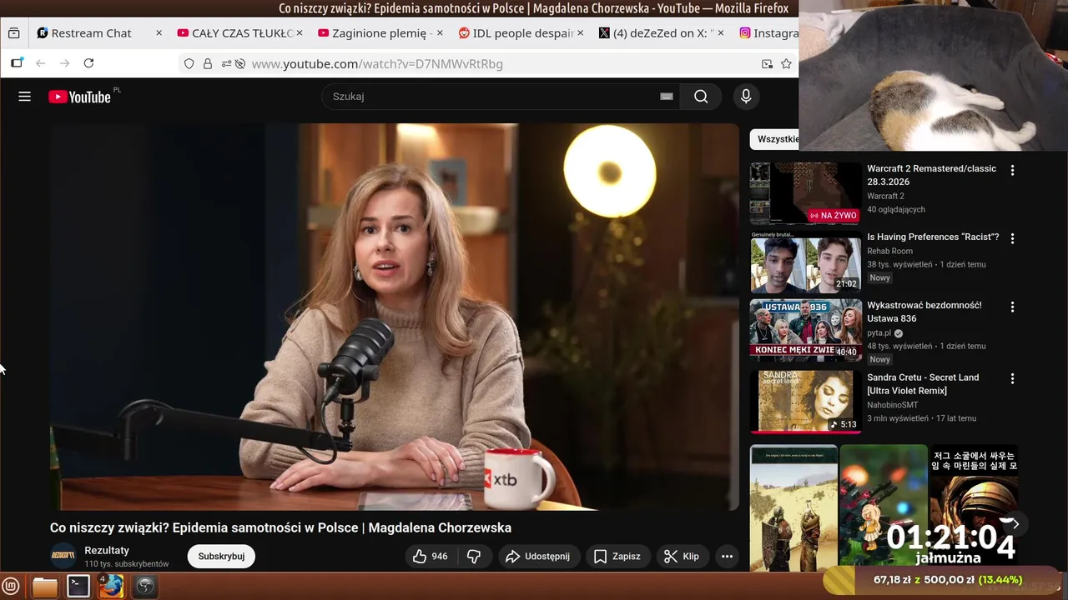Open Warcraft 2 Remastered live thumbnail
Screen dimensions: 1068x600
point(805,193)
